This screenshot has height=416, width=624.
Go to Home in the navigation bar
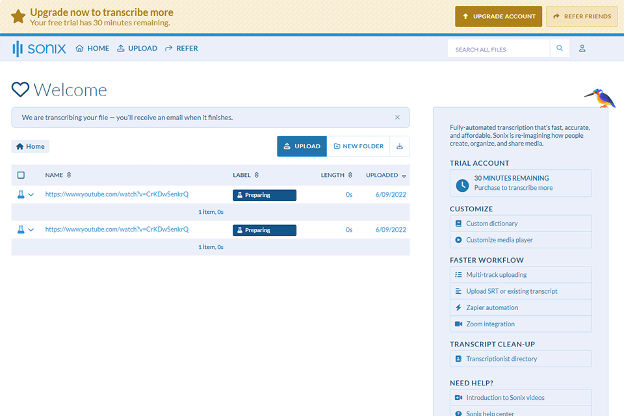click(92, 49)
